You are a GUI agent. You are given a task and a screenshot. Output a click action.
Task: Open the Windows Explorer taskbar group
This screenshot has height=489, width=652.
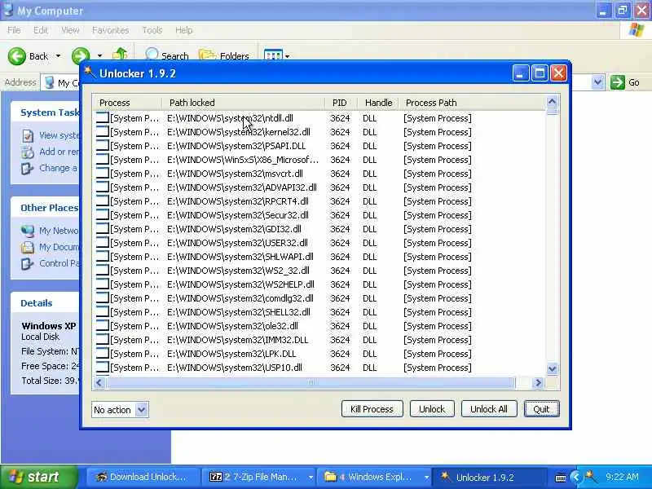pyautogui.click(x=374, y=477)
